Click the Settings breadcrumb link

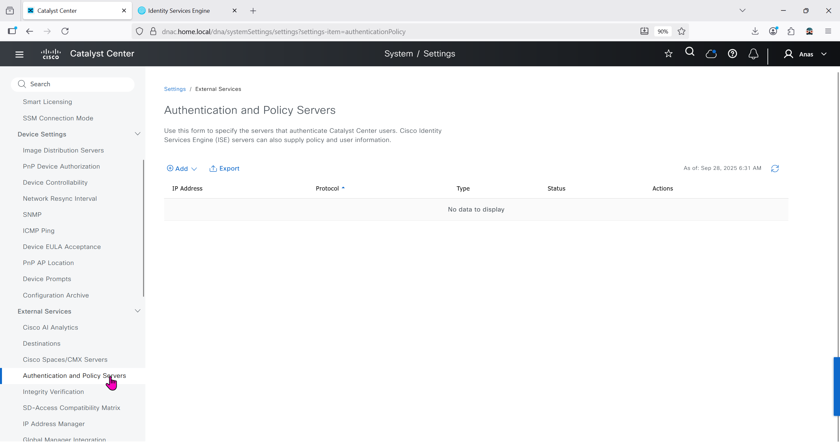pos(175,89)
